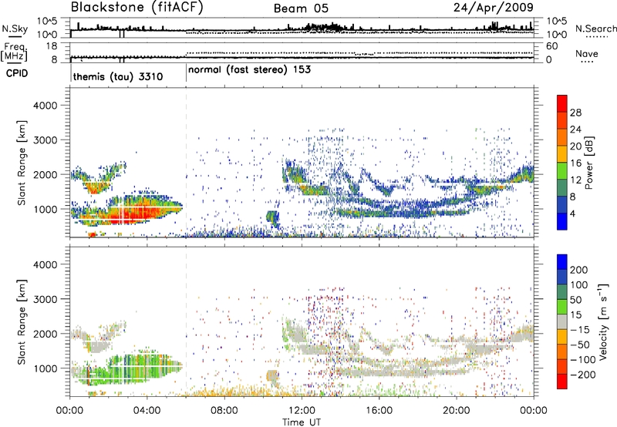This screenshot has width=617, height=427.
Task: Click the 'Time UT' axis label
Action: (302, 422)
